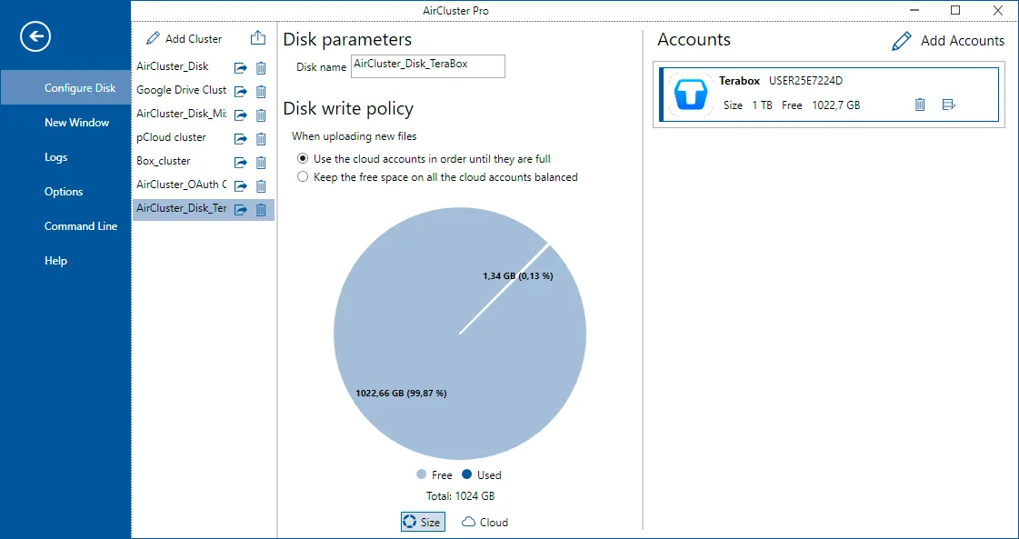1019x539 pixels.
Task: Click the back arrow circle icon
Action: [x=35, y=36]
